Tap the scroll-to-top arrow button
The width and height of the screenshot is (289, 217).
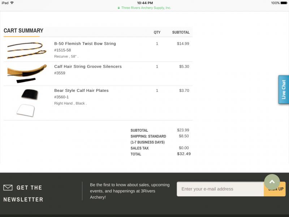tap(272, 182)
